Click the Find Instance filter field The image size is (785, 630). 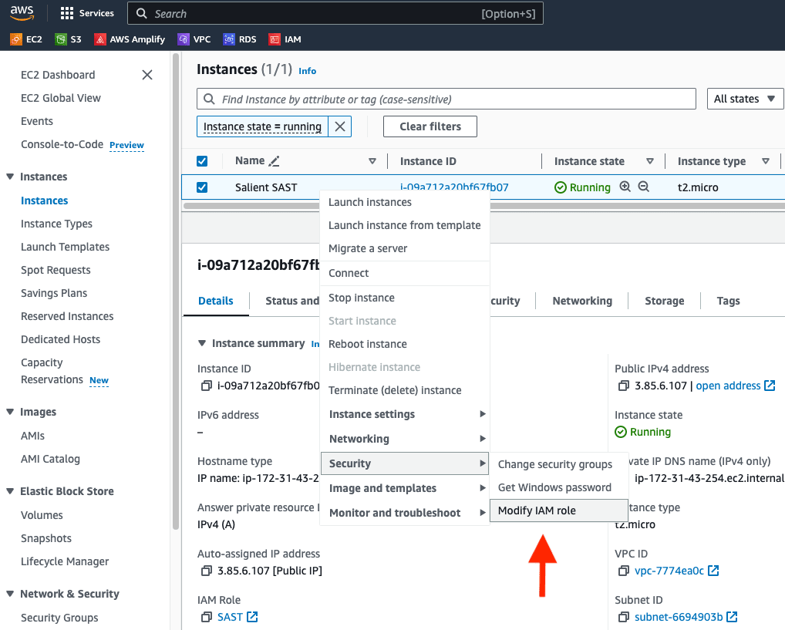point(446,99)
